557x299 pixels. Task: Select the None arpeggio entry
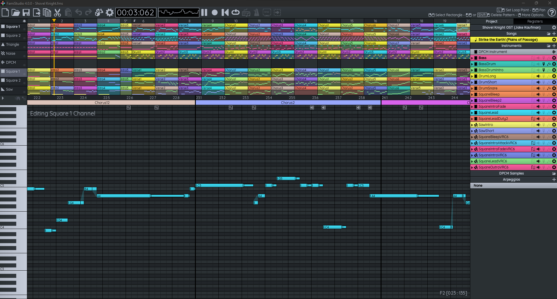click(x=513, y=186)
